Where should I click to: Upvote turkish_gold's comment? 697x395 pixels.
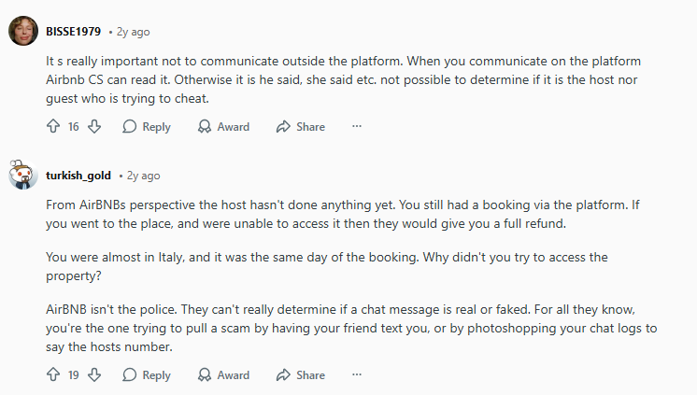pos(53,375)
